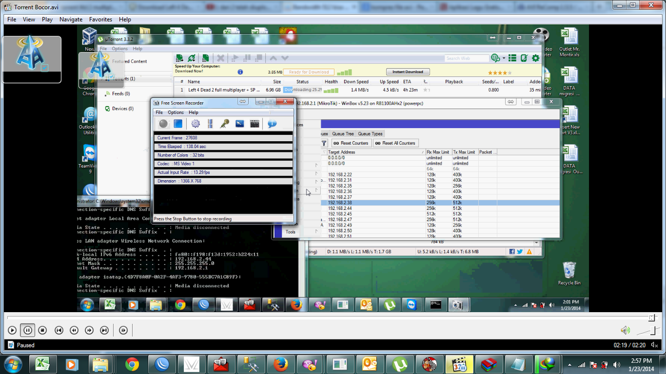Open the uTorrent search engine dropdown arrow

pos(504,58)
